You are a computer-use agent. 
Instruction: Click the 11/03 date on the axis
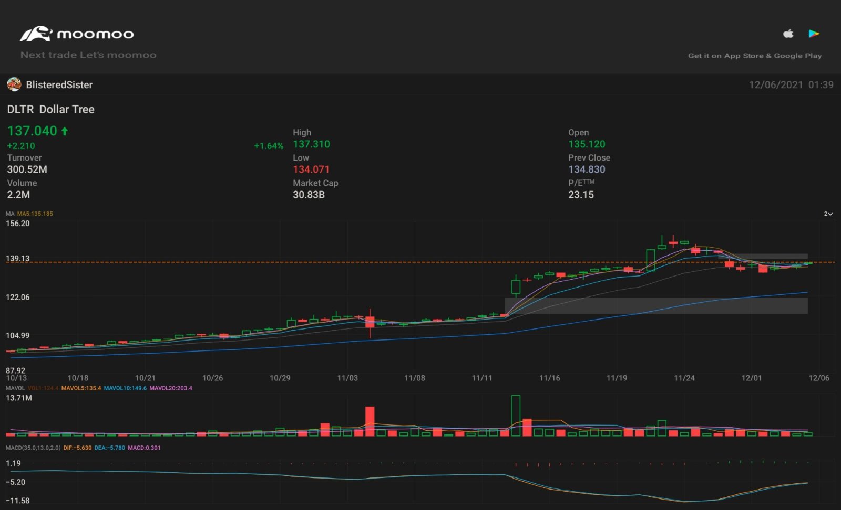tap(347, 378)
